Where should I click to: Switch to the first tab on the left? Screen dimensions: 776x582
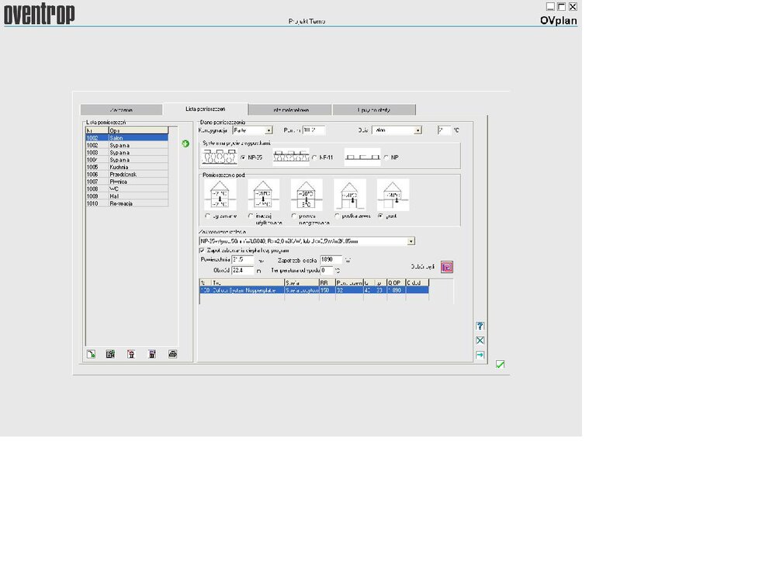coord(121,110)
